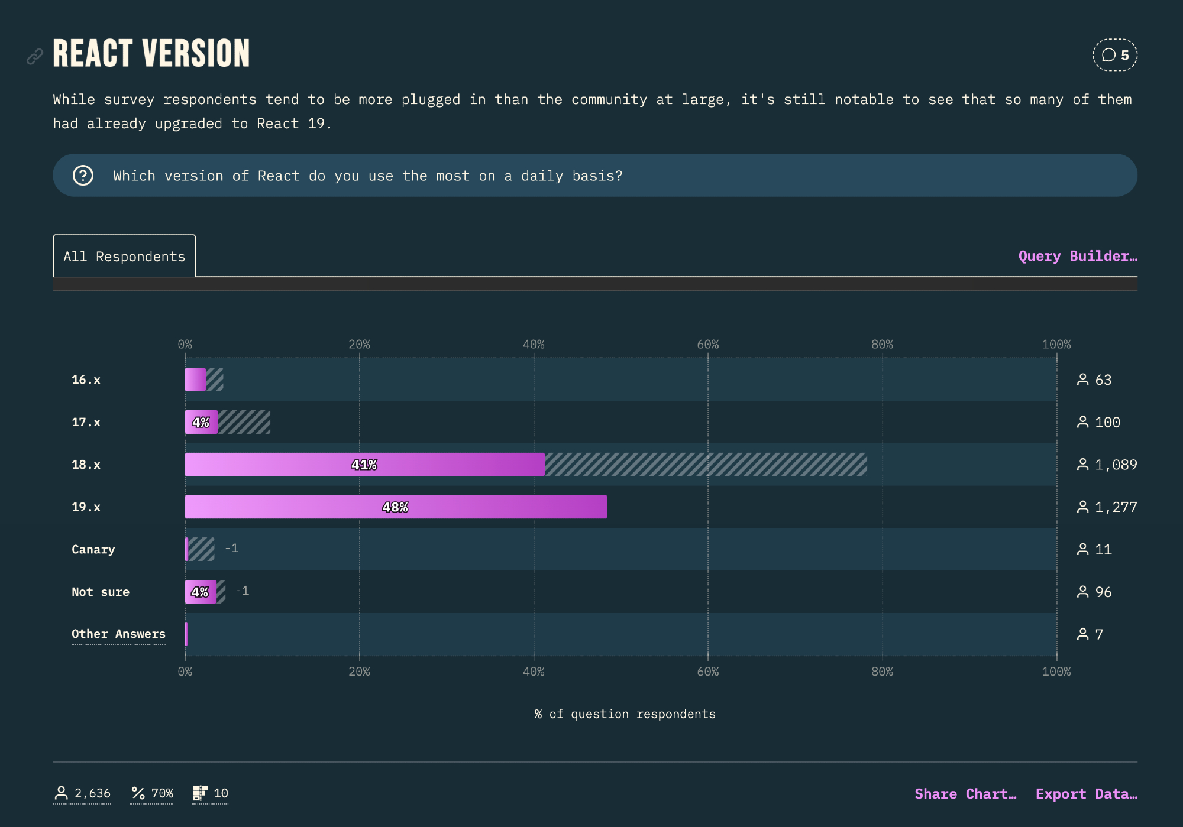
Task: Click the percent completion icon showing 70%
Action: tap(138, 793)
